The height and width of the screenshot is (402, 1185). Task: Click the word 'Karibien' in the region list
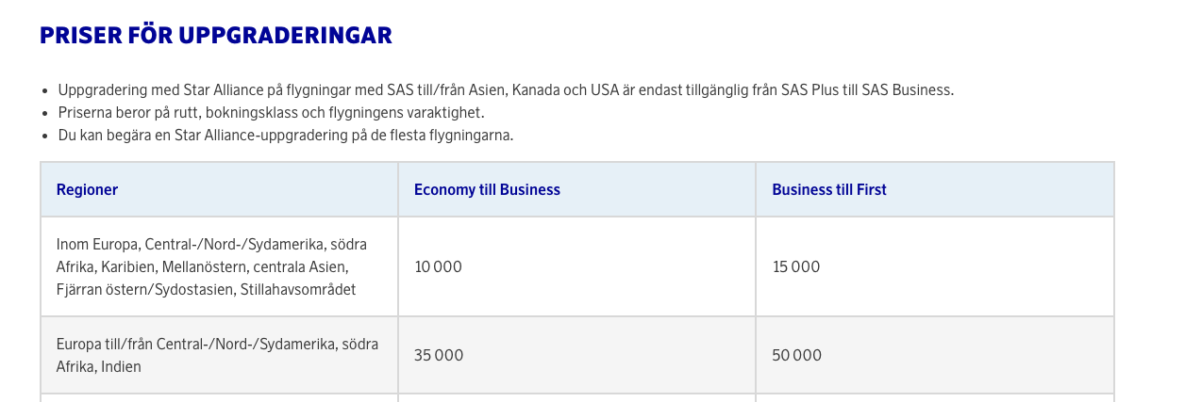coord(119,267)
